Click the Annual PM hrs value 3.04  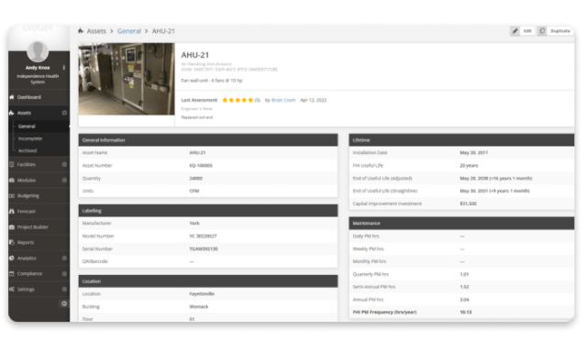464,300
